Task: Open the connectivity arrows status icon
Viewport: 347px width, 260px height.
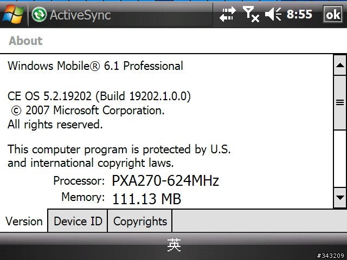Action: point(228,15)
